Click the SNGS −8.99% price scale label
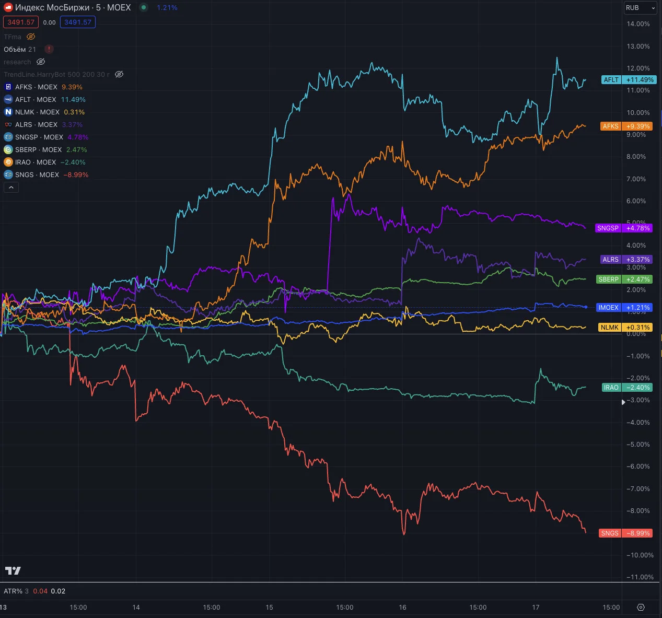The image size is (662, 618). pyautogui.click(x=625, y=533)
